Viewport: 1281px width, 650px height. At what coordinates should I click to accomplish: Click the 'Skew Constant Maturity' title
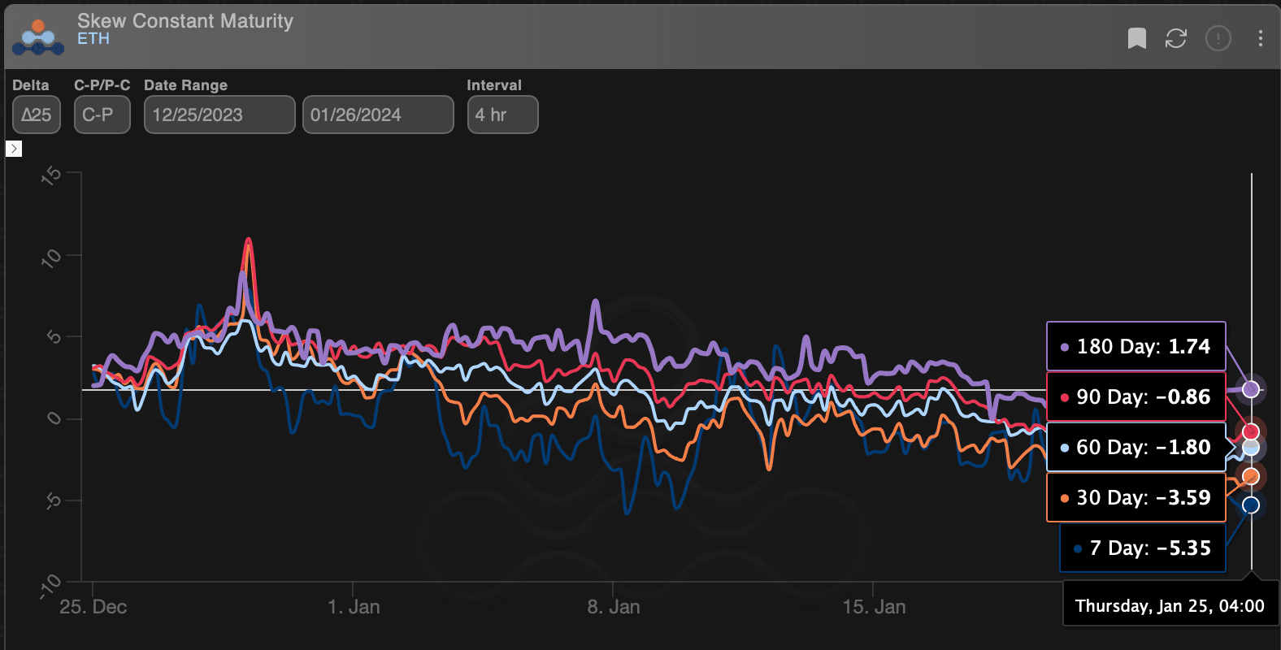tap(185, 20)
